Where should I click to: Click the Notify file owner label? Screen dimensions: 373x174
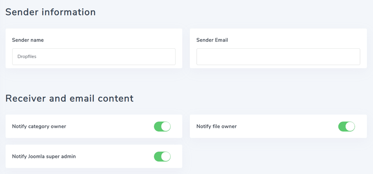click(x=217, y=127)
